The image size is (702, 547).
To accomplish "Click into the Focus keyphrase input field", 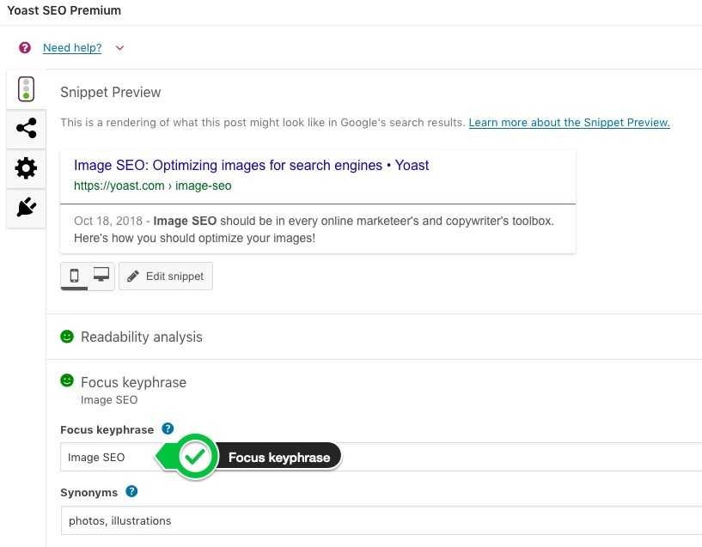I will tap(381, 457).
